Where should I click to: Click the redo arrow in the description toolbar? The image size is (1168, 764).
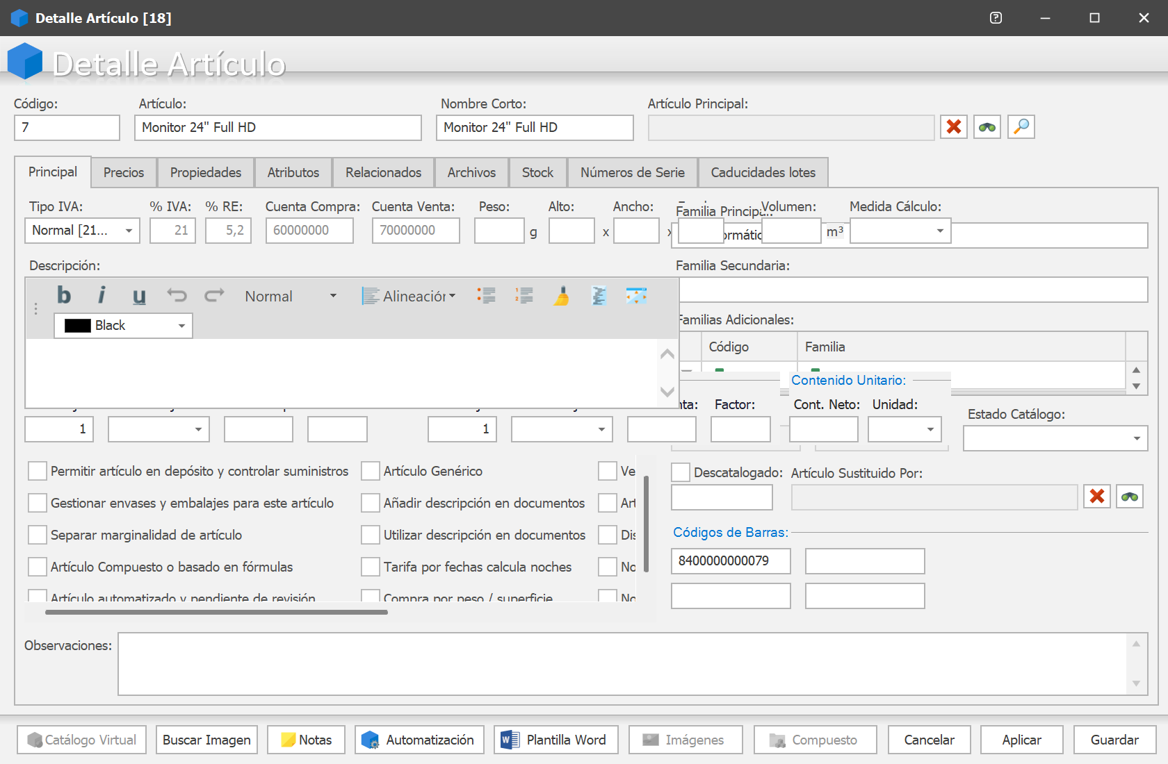(x=214, y=296)
